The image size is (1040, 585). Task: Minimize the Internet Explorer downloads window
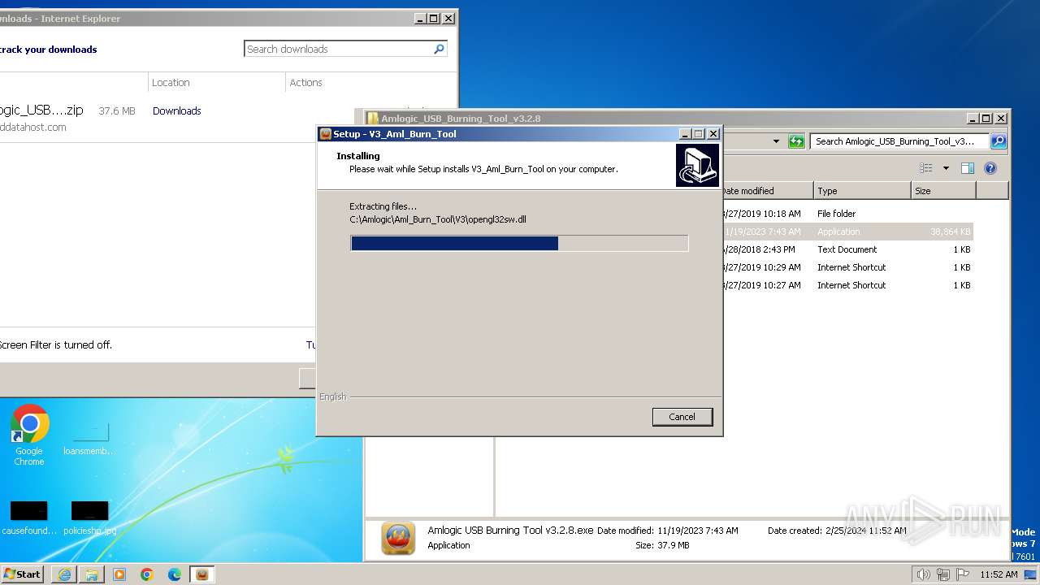419,19
